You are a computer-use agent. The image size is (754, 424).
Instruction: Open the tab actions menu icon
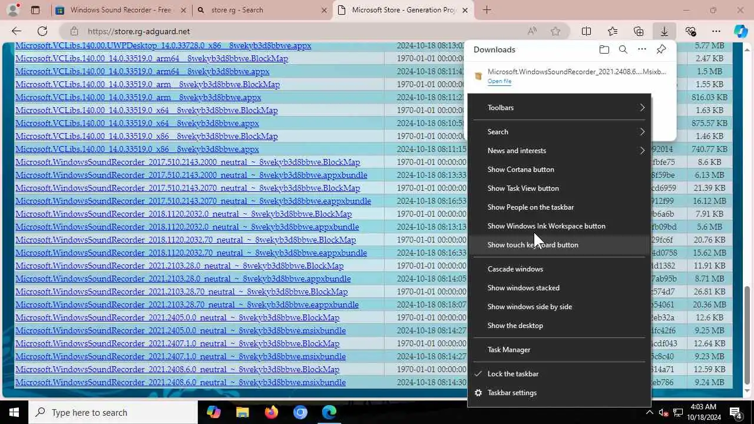click(35, 10)
